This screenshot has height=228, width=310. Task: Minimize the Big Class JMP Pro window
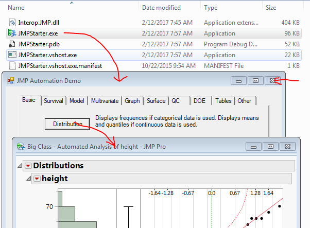[254, 147]
